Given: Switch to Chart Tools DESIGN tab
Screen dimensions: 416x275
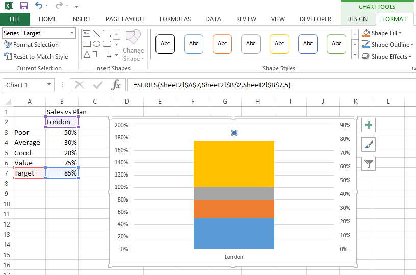Looking at the screenshot, I should coord(357,19).
